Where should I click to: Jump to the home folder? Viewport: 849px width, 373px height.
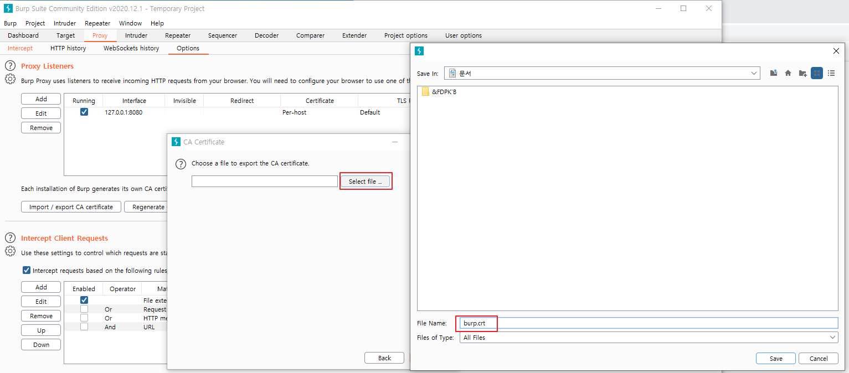pos(788,73)
